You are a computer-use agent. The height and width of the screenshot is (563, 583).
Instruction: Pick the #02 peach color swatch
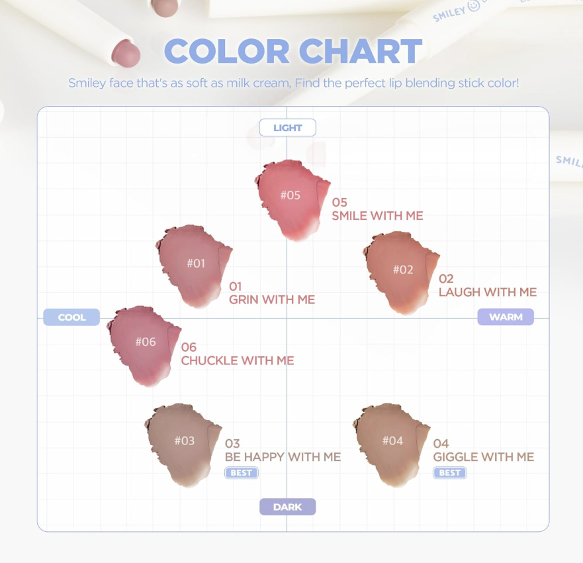(x=402, y=270)
